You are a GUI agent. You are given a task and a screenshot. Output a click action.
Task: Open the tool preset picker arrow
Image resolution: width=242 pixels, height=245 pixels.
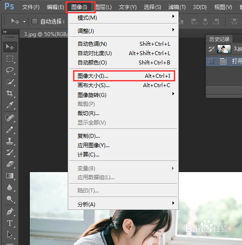click(24, 21)
